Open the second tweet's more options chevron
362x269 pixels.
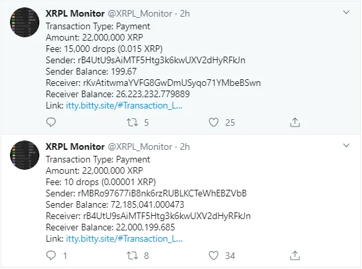[x=346, y=145]
